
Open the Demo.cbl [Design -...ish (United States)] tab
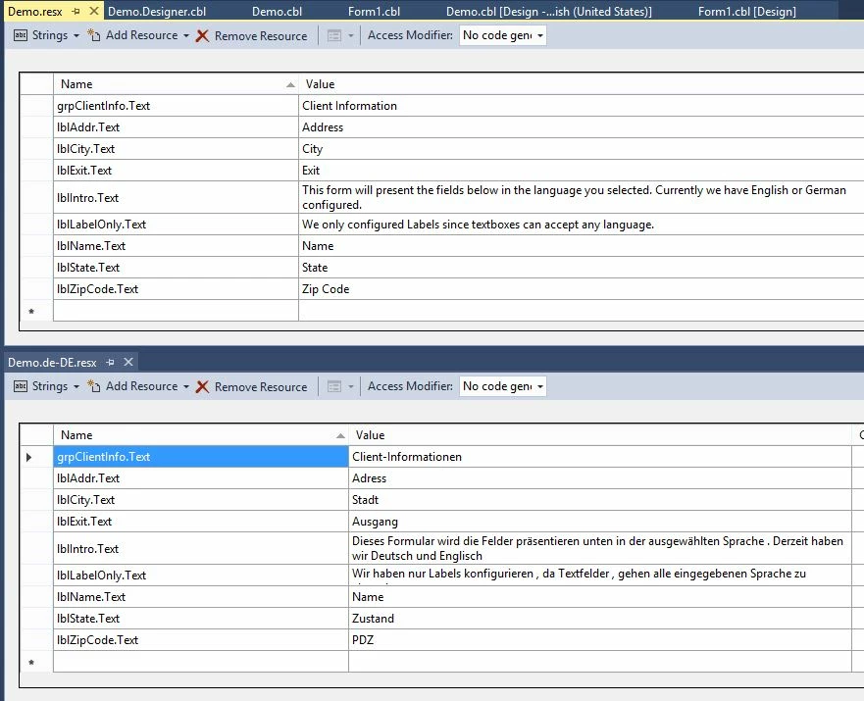(549, 12)
